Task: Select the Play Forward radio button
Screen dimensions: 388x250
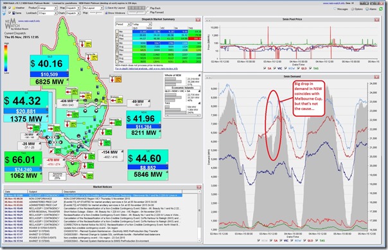Action: pos(148,12)
